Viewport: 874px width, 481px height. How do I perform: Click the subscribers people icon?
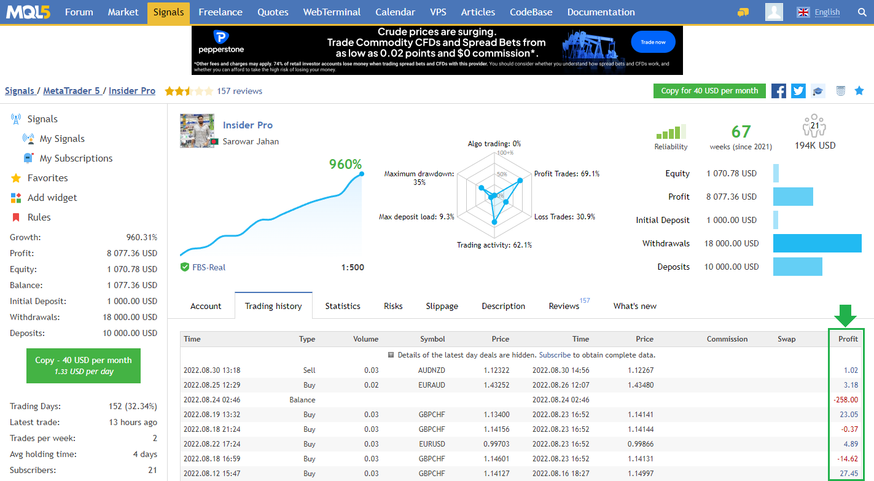[814, 126]
